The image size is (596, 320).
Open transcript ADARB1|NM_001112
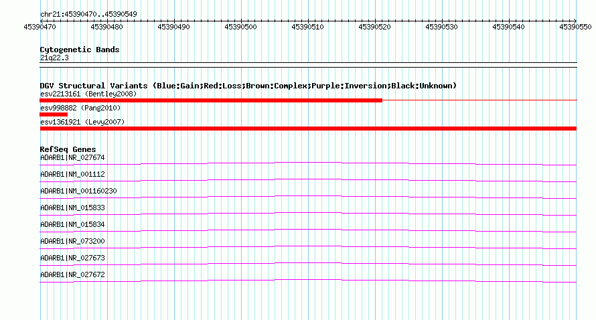(x=72, y=174)
